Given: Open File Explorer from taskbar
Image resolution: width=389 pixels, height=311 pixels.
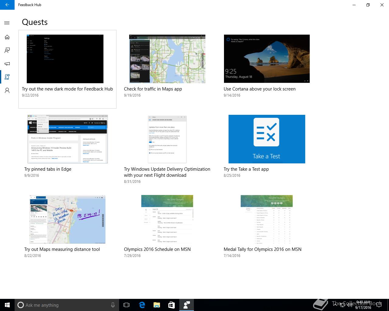Looking at the screenshot, I should coord(157,305).
